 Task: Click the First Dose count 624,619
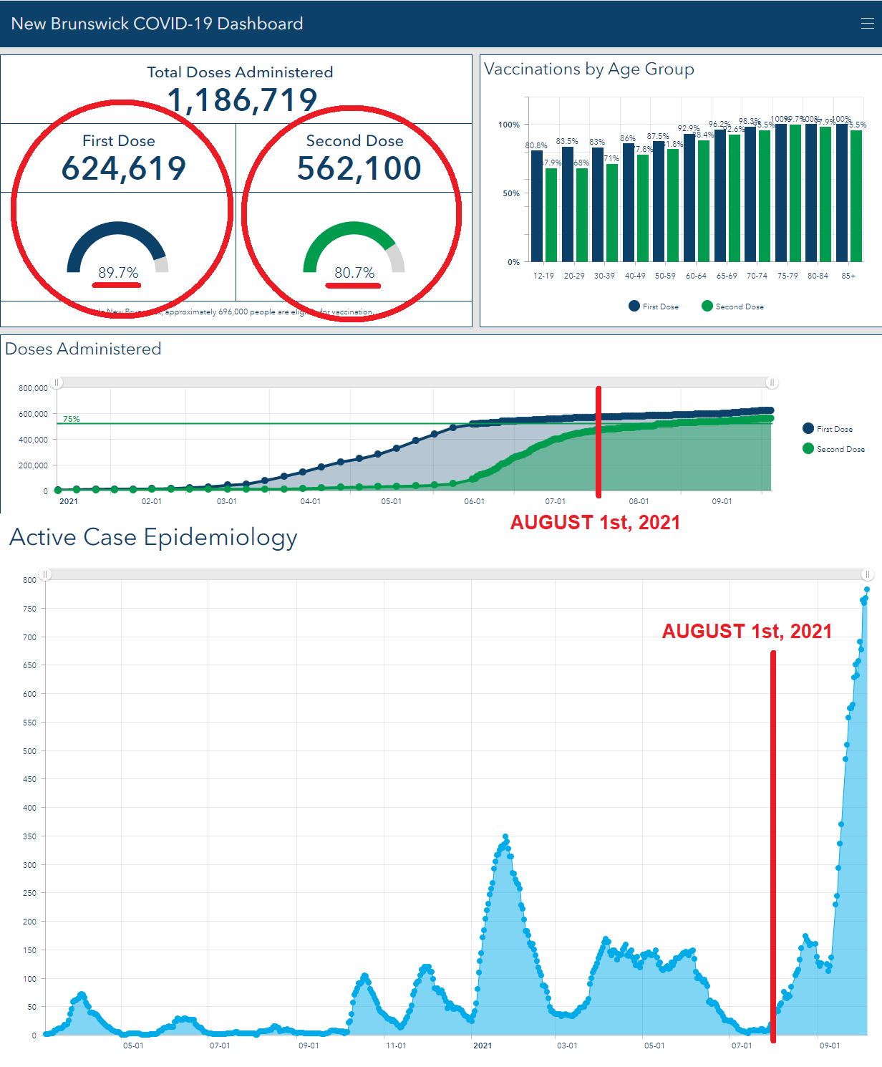click(123, 169)
